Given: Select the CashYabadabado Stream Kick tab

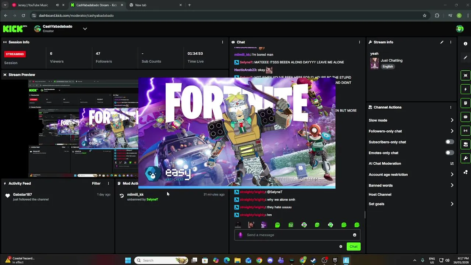Looking at the screenshot, I should (x=97, y=5).
